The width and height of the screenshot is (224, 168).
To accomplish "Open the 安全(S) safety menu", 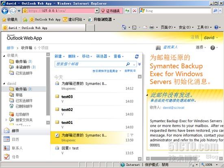I will [x=186, y=27].
